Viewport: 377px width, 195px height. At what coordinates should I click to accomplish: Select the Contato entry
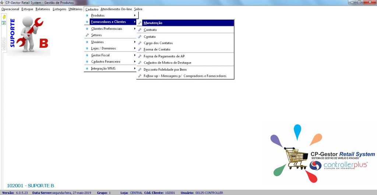185,37
